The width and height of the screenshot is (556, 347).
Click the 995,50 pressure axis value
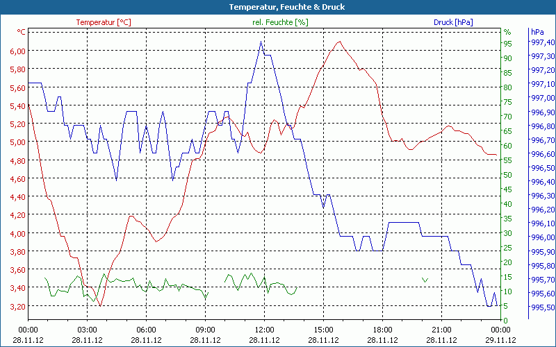click(x=542, y=307)
